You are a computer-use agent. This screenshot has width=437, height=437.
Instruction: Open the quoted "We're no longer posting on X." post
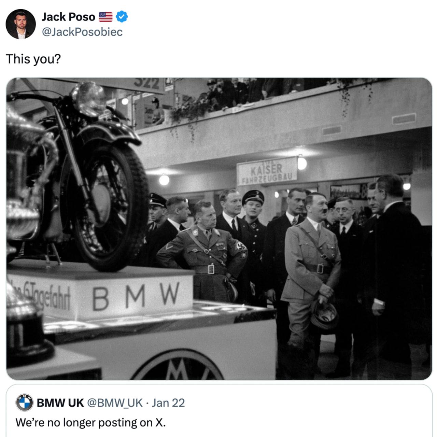tap(91, 423)
